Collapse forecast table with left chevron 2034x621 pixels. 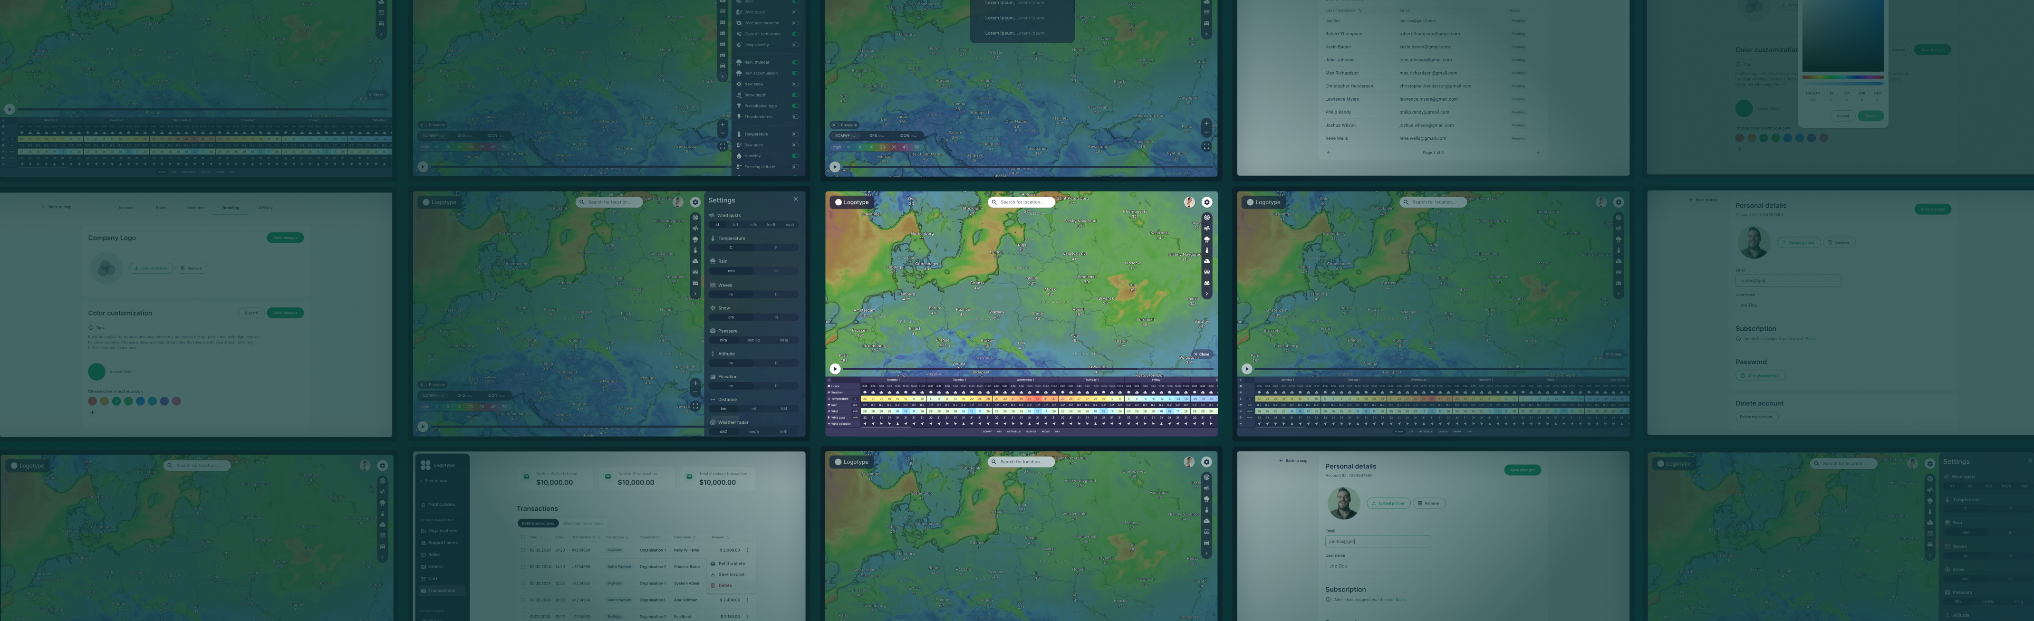pos(829,380)
